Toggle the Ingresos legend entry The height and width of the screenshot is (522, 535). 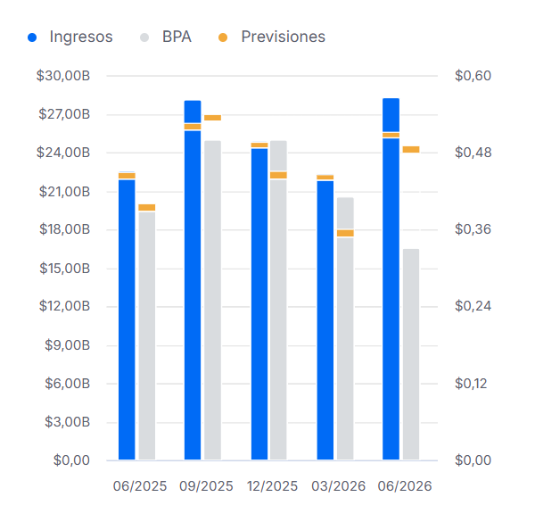pos(70,37)
